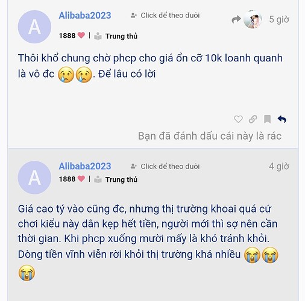
Task: Click the add-user icon in second post header
Action: coord(134,166)
